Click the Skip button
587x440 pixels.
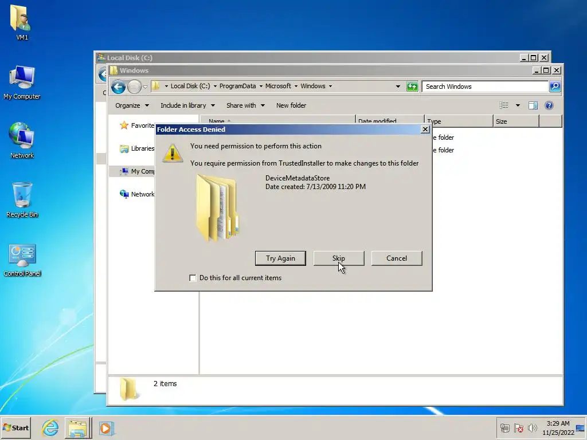click(x=338, y=258)
